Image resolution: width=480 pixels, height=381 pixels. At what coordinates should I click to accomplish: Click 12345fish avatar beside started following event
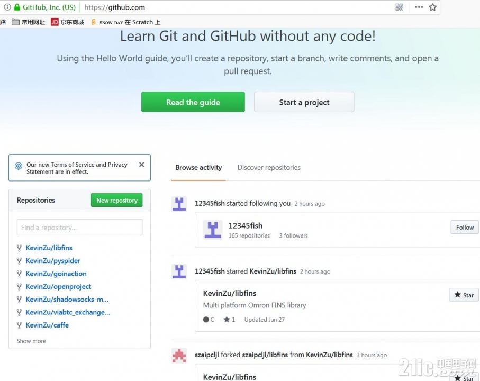pyautogui.click(x=179, y=204)
